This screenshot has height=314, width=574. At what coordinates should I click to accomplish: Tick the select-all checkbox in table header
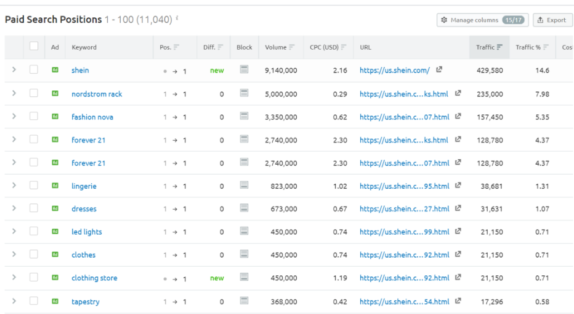click(34, 47)
